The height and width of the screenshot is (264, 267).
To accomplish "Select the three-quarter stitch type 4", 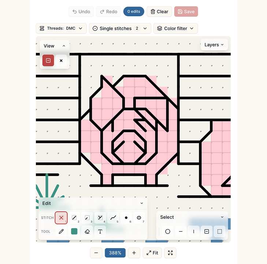I will click(100, 218).
